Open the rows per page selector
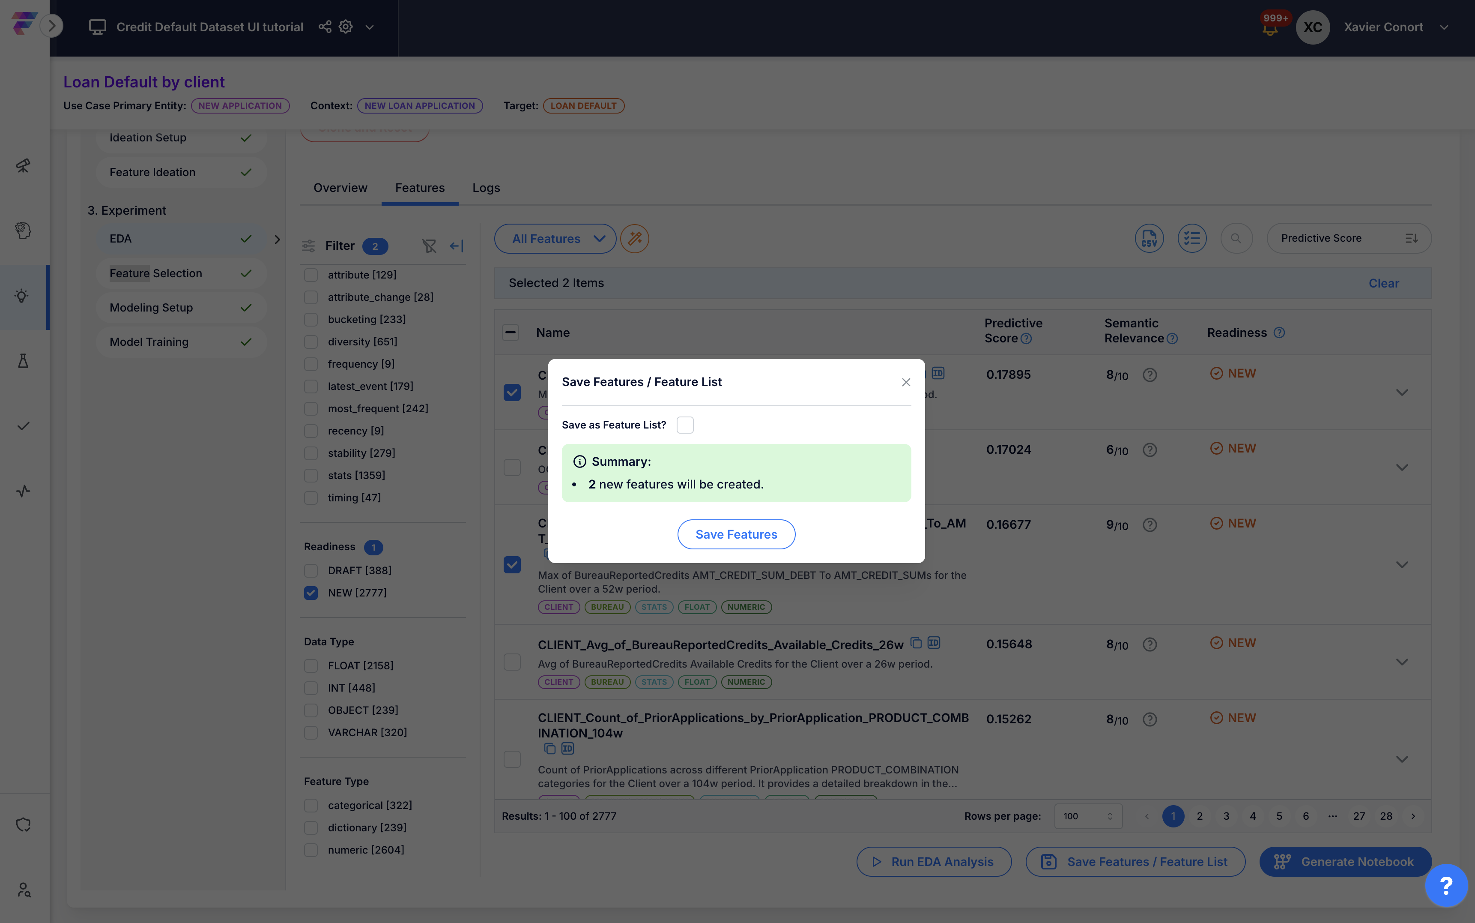The height and width of the screenshot is (923, 1475). click(1088, 816)
